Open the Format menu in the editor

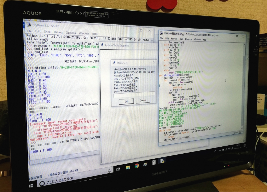(174, 39)
